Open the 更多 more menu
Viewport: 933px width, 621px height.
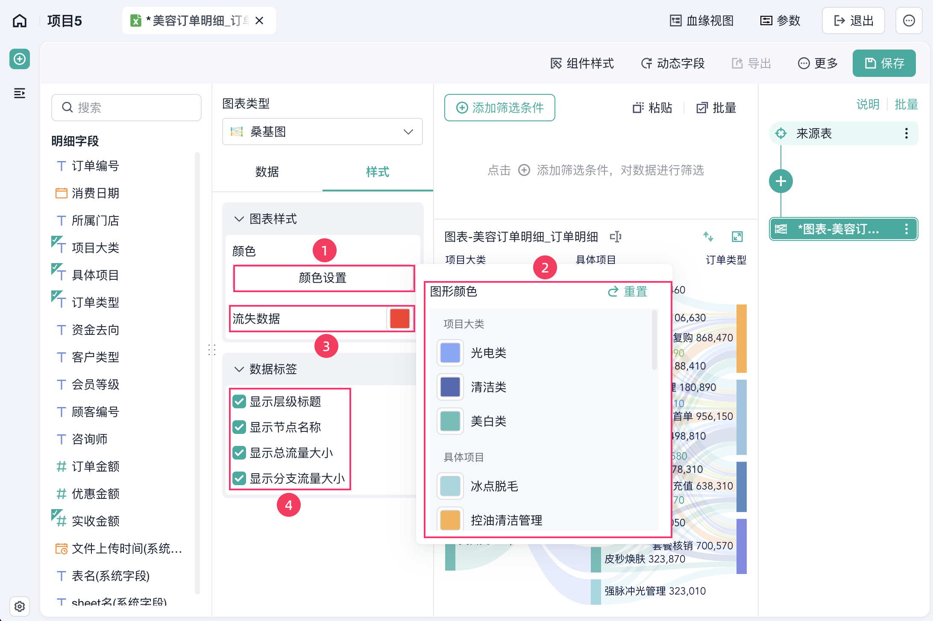[x=818, y=63]
